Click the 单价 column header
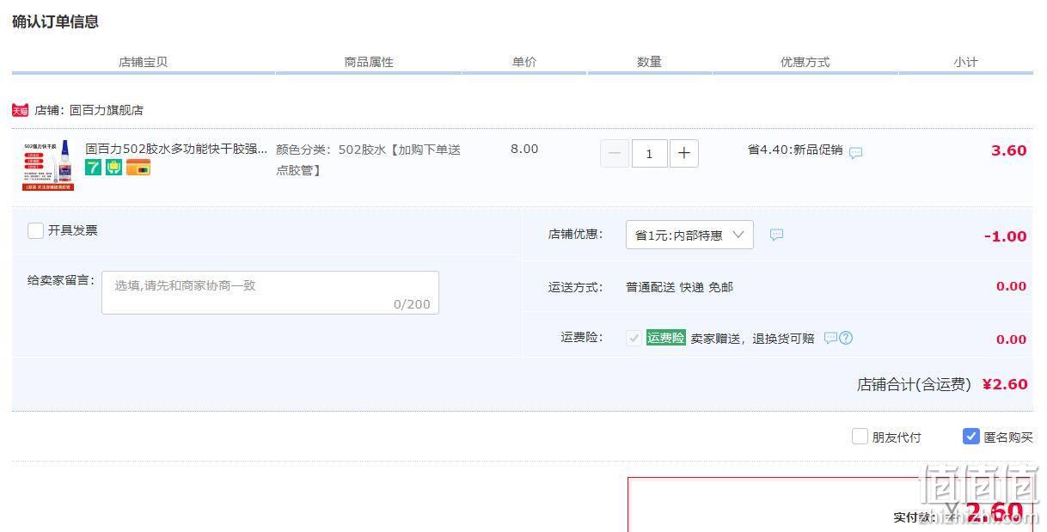The width and height of the screenshot is (1047, 532). click(x=524, y=62)
